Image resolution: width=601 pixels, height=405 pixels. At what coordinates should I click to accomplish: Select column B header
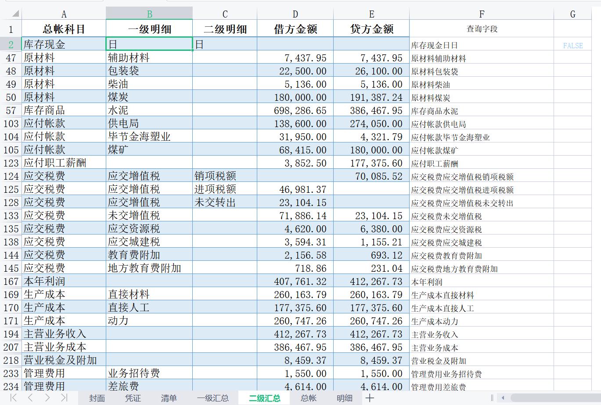pyautogui.click(x=148, y=13)
